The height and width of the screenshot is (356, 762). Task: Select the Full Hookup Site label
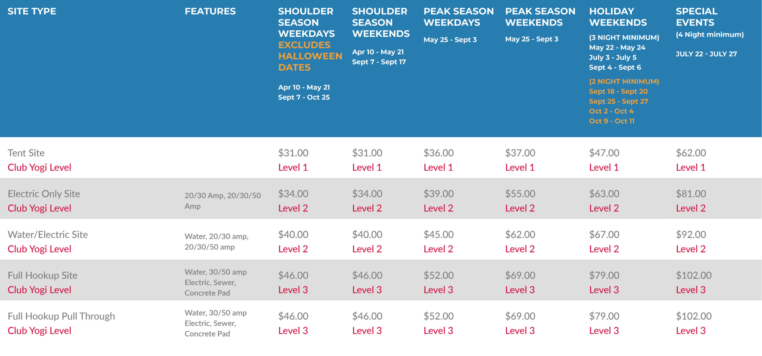43,275
